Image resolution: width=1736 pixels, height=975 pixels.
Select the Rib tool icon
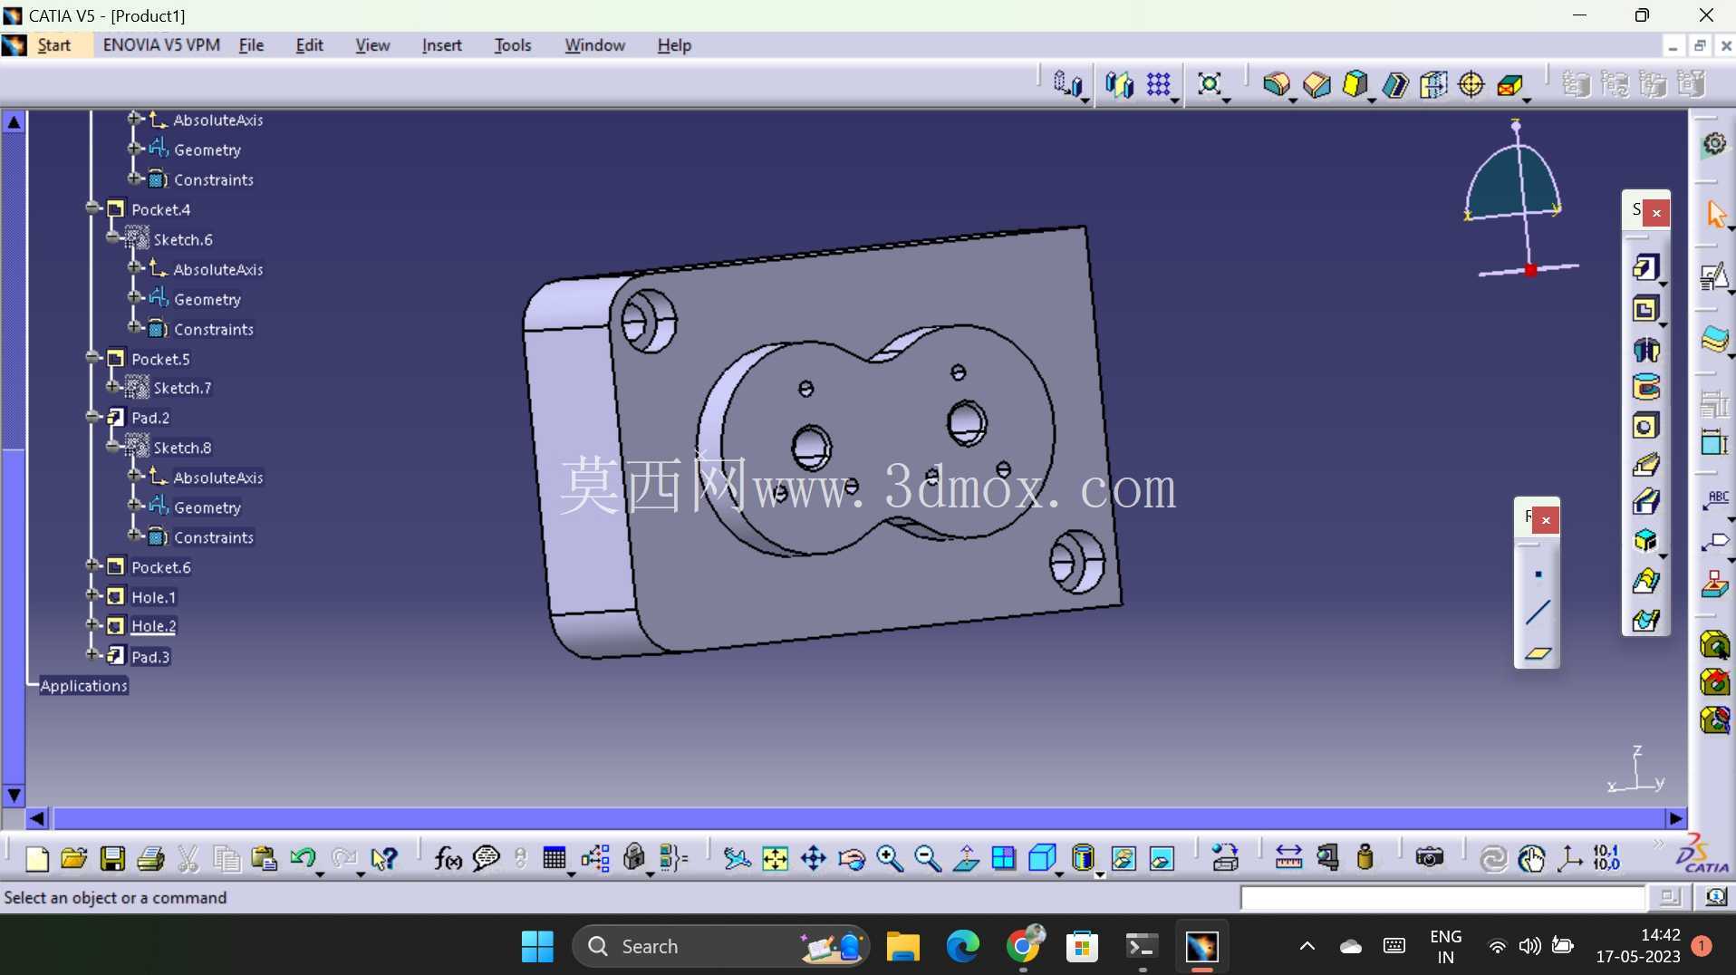coord(1645,465)
